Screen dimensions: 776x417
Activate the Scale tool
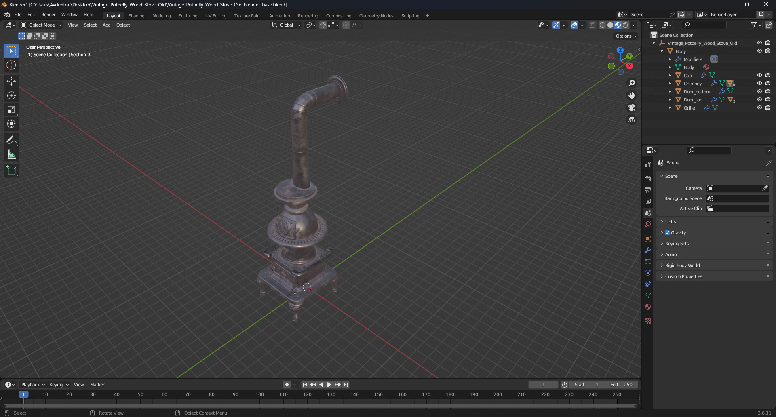tap(11, 110)
